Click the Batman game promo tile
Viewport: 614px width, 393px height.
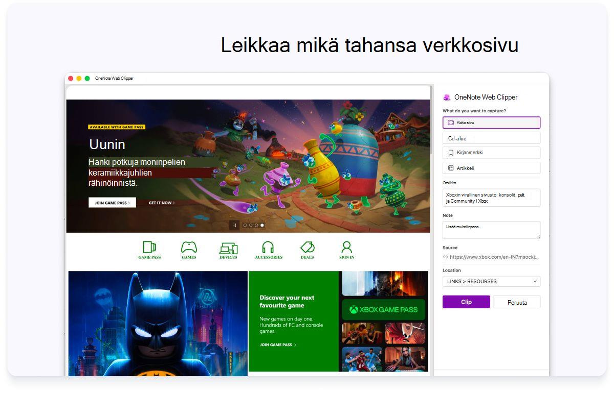(x=158, y=324)
